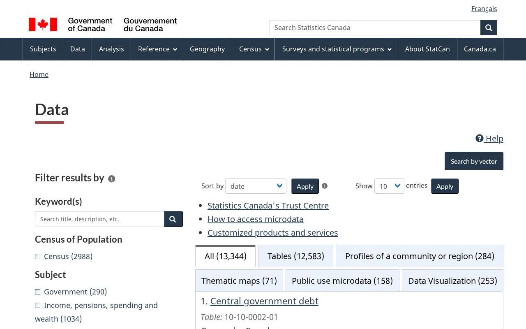Tick the Census (2988) checkbox
The height and width of the screenshot is (329, 526).
click(38, 257)
